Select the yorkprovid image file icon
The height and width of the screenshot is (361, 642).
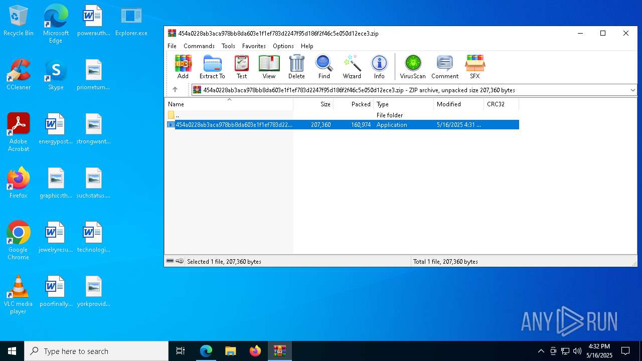click(93, 291)
